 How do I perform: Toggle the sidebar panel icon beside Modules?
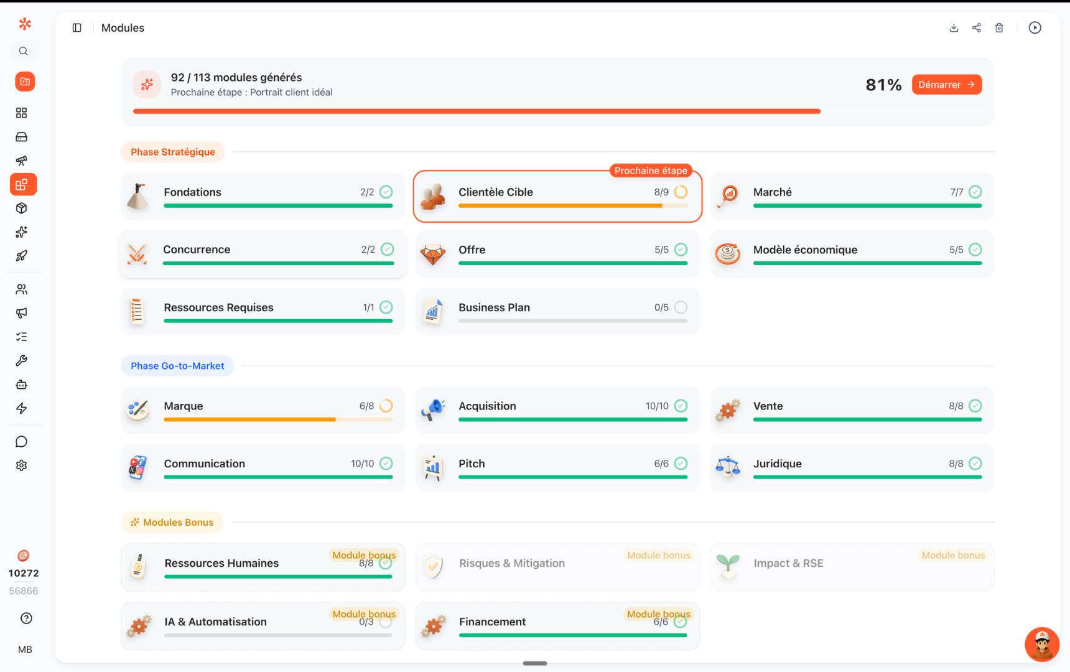click(77, 28)
